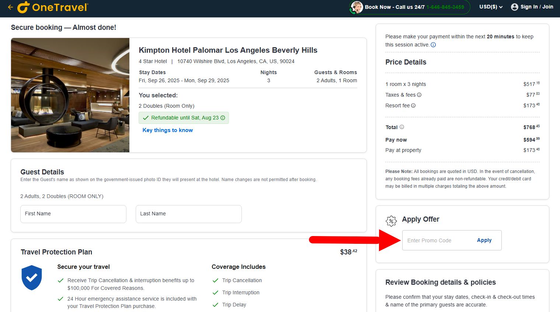Image resolution: width=560 pixels, height=312 pixels.
Task: Open Key things to know link
Action: (168, 130)
